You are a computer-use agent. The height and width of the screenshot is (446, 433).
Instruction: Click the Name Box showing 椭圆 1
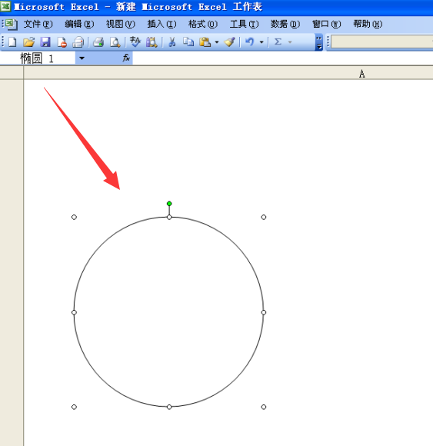[x=38, y=58]
